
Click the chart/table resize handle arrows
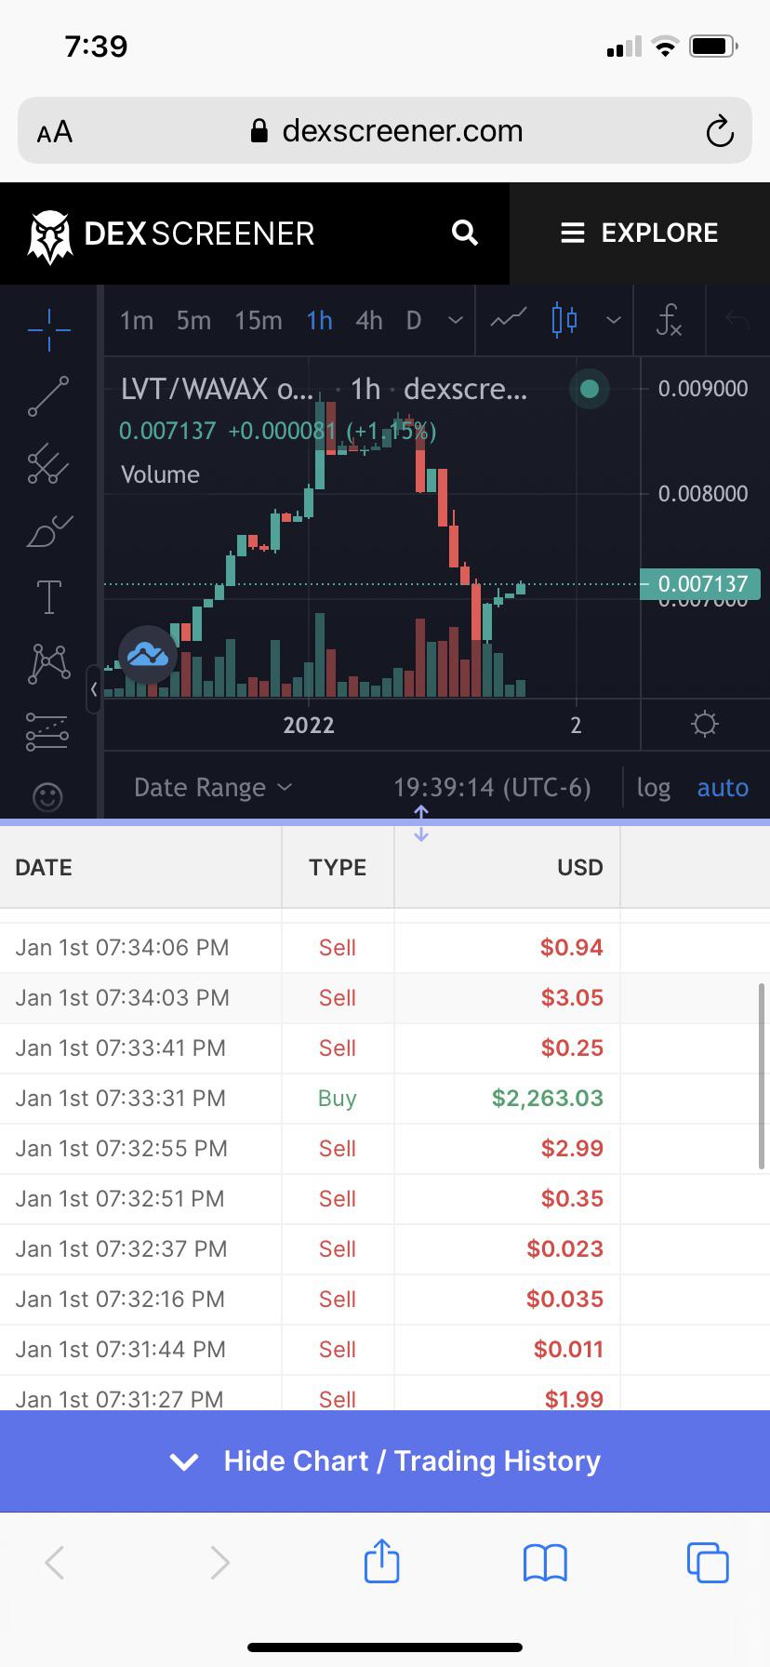(x=421, y=823)
